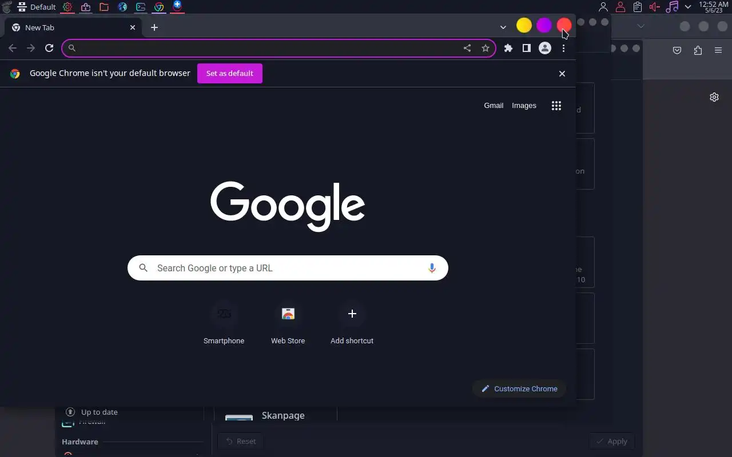732x457 pixels.
Task: Open the software installer panel icon
Action: coord(86,7)
